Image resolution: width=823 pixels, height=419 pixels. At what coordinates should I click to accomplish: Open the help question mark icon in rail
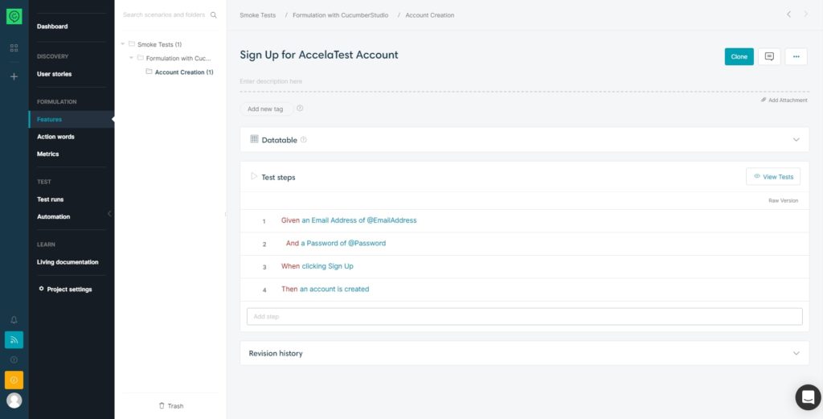pyautogui.click(x=14, y=359)
